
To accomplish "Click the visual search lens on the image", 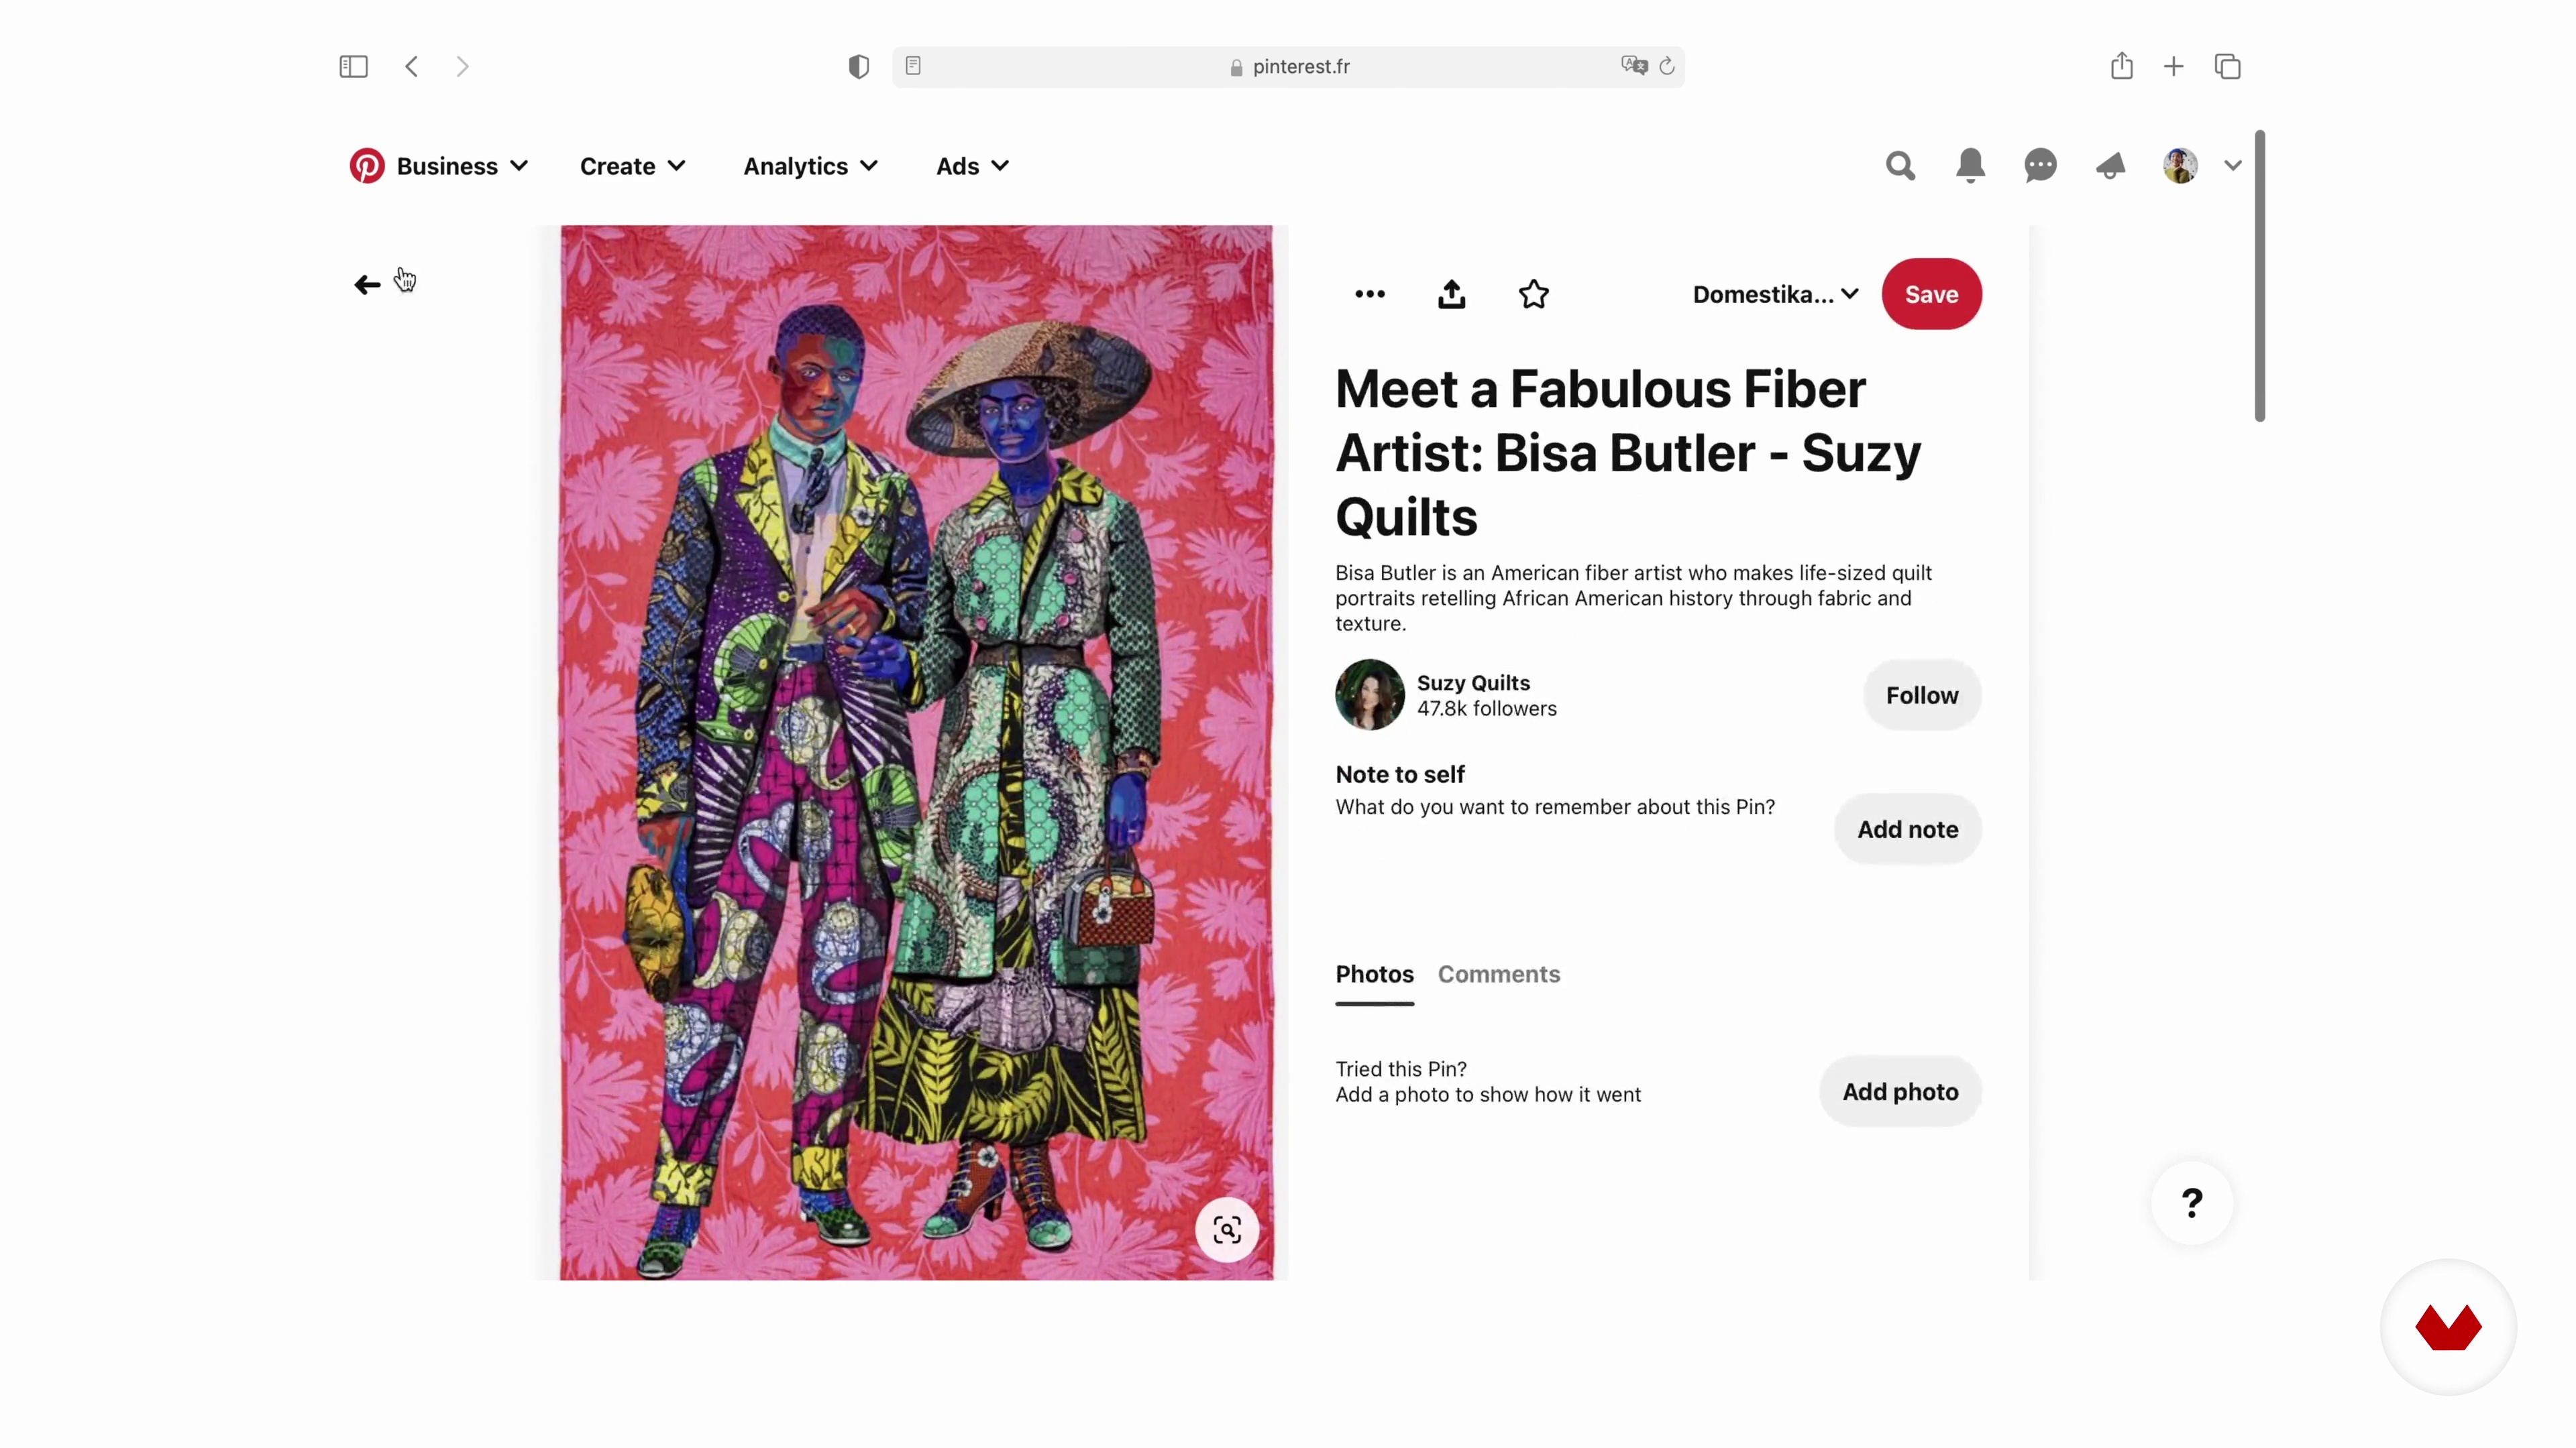I will pyautogui.click(x=1227, y=1230).
